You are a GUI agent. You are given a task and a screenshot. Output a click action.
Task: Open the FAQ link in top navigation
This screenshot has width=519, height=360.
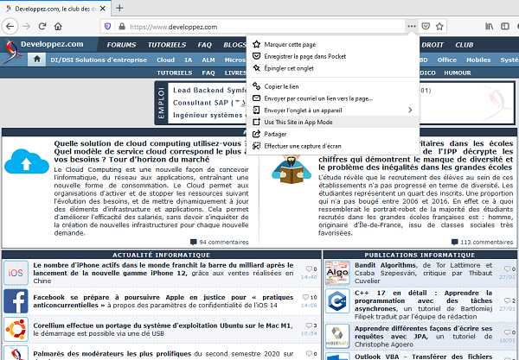[204, 45]
